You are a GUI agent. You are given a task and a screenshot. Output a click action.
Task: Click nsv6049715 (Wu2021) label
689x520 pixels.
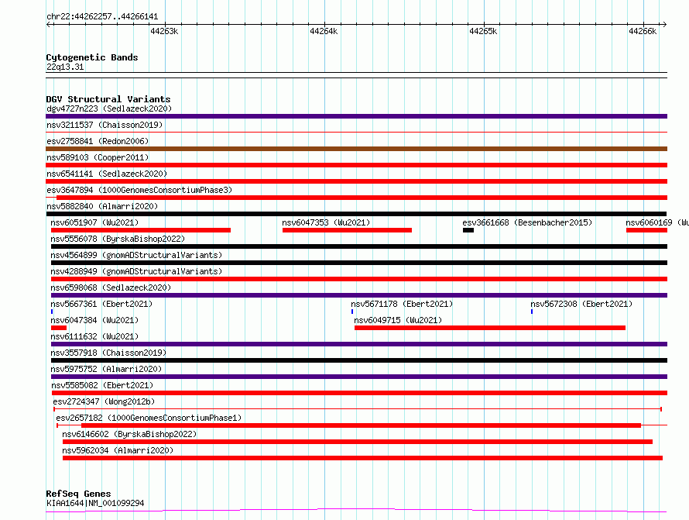click(398, 320)
